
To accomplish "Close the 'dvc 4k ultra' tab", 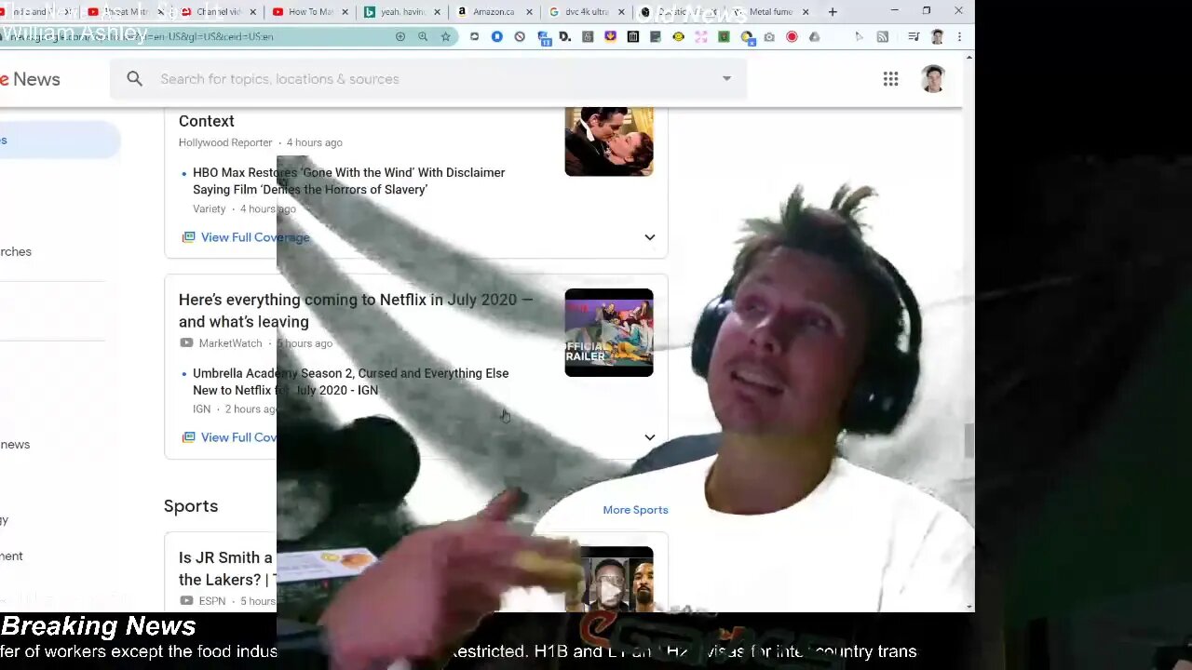I will (x=621, y=12).
